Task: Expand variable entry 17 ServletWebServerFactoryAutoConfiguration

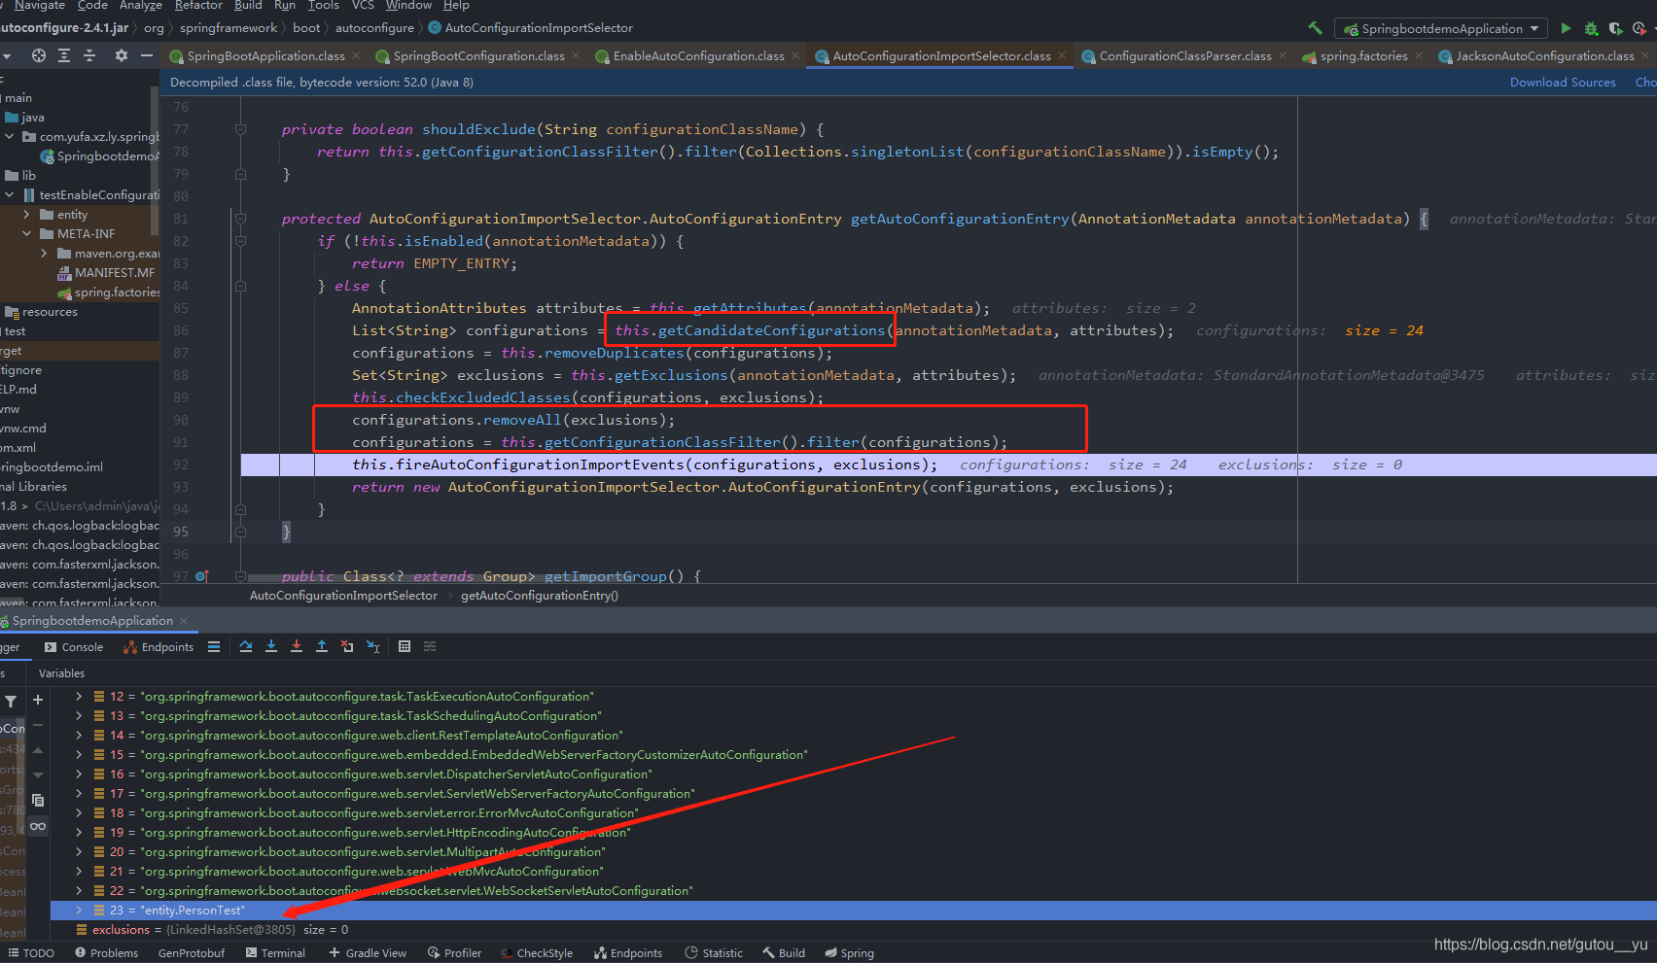Action: tap(79, 794)
